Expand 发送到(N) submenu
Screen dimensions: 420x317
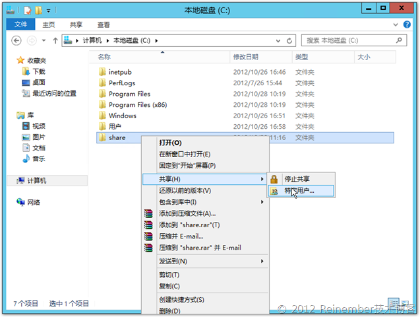(x=204, y=262)
